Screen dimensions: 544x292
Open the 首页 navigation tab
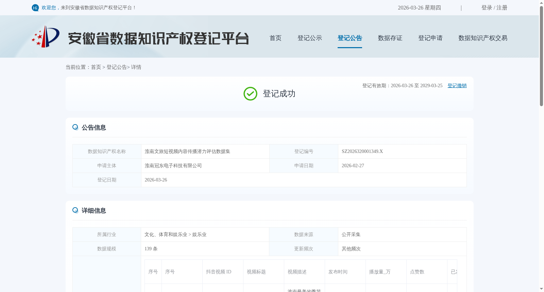coord(275,38)
